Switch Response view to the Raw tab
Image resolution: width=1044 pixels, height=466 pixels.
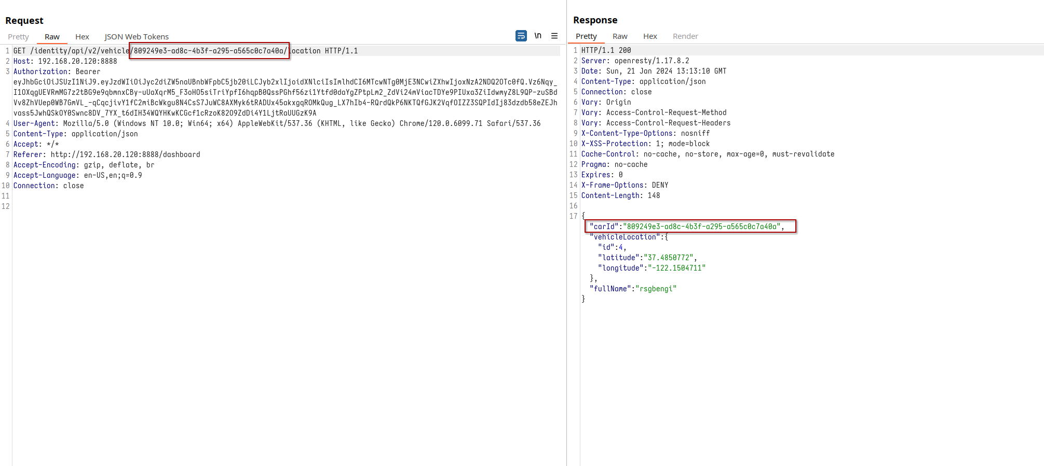(620, 36)
